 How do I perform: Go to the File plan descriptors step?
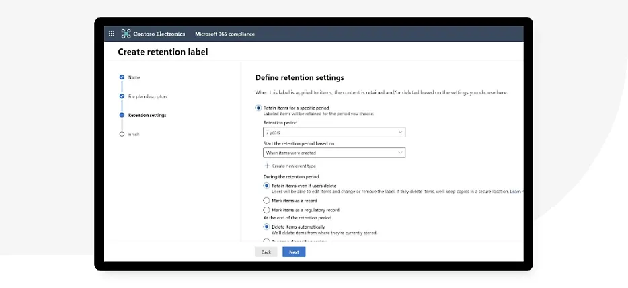click(x=148, y=96)
